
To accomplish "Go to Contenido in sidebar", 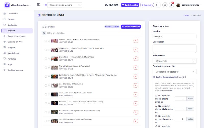I will click(12, 25).
